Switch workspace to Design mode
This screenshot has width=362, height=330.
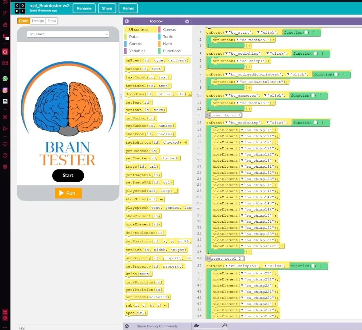tap(38, 21)
